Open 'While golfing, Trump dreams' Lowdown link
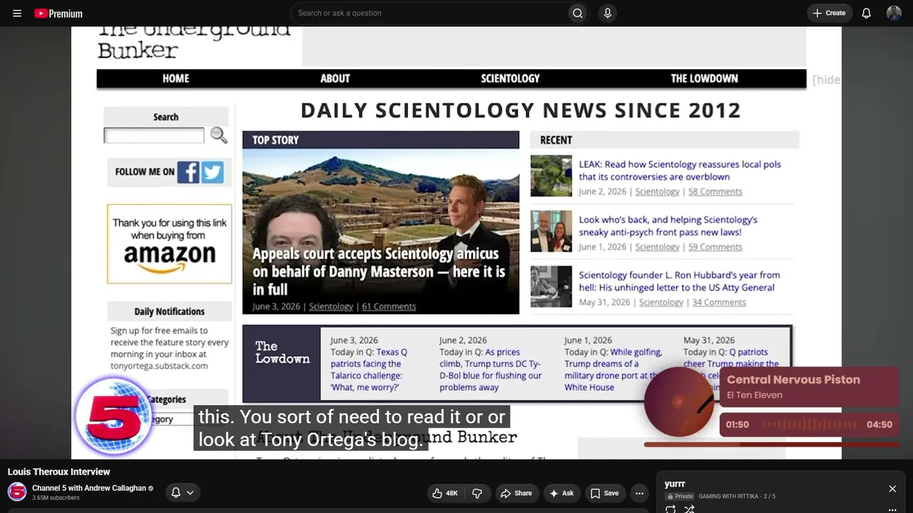Image resolution: width=913 pixels, height=513 pixels. click(613, 370)
